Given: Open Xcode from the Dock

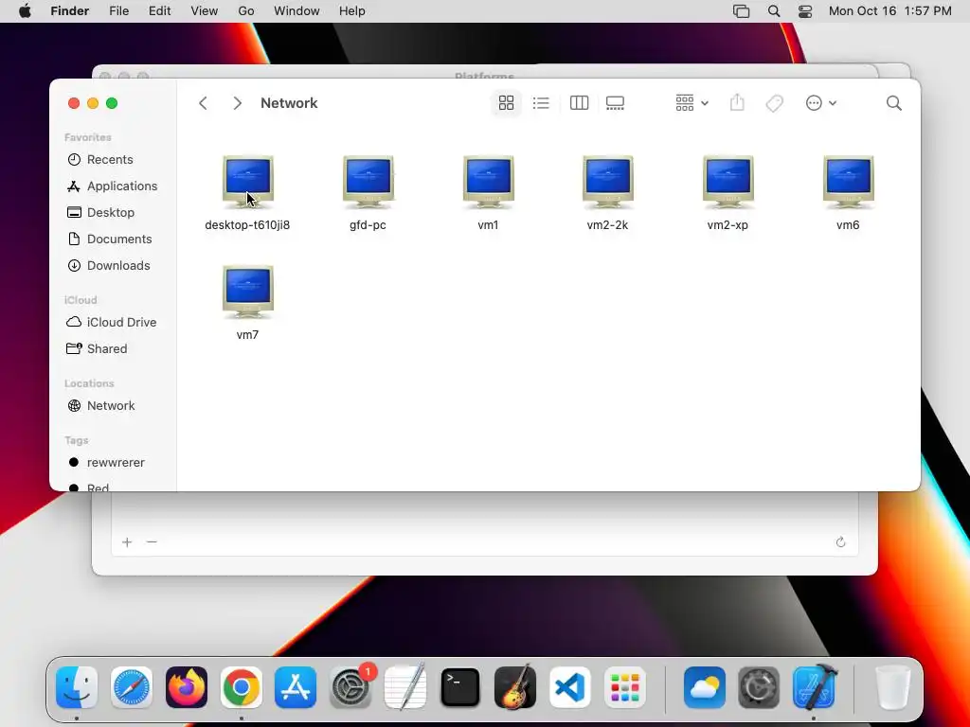Looking at the screenshot, I should tap(814, 687).
